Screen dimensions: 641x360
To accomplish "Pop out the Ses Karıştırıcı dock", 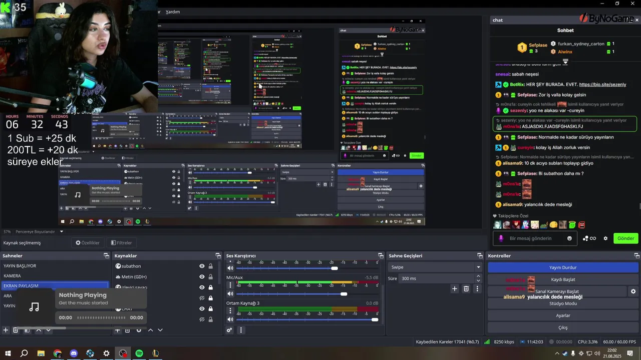I will tap(381, 255).
